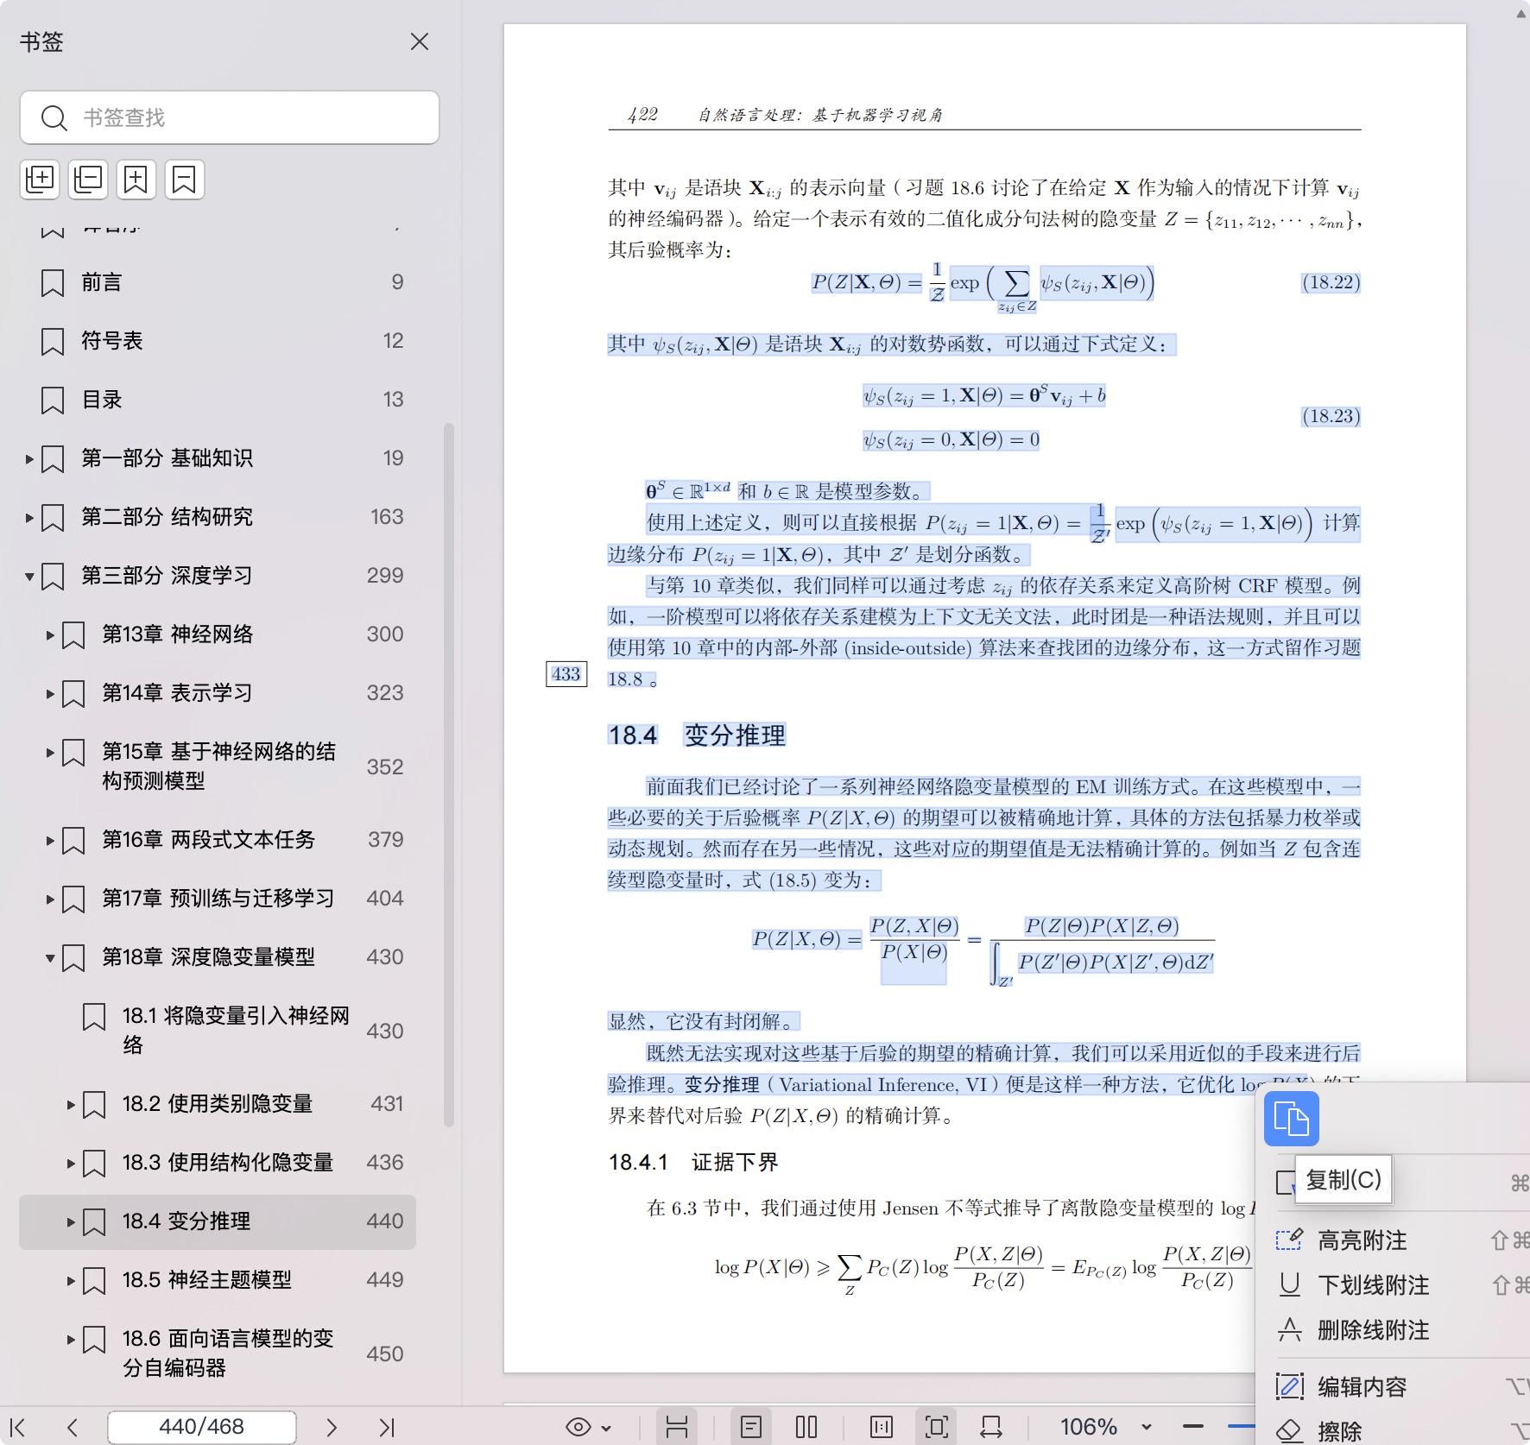Click the next page arrow
The width and height of the screenshot is (1530, 1445).
(x=332, y=1428)
